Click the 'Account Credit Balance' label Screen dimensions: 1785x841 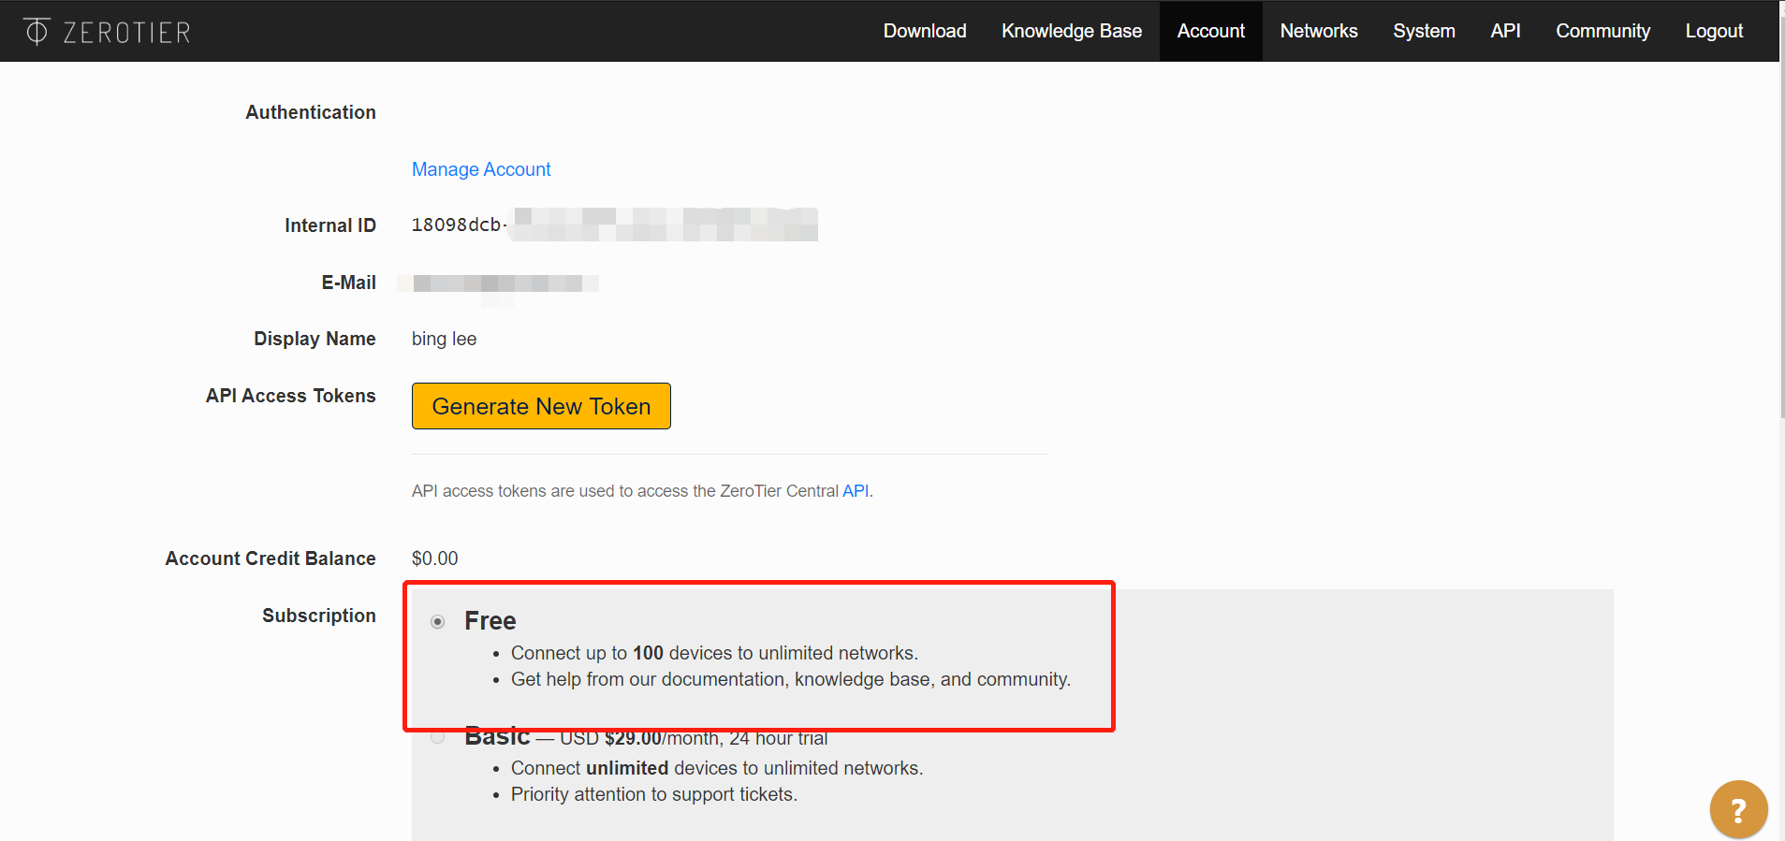coord(271,558)
